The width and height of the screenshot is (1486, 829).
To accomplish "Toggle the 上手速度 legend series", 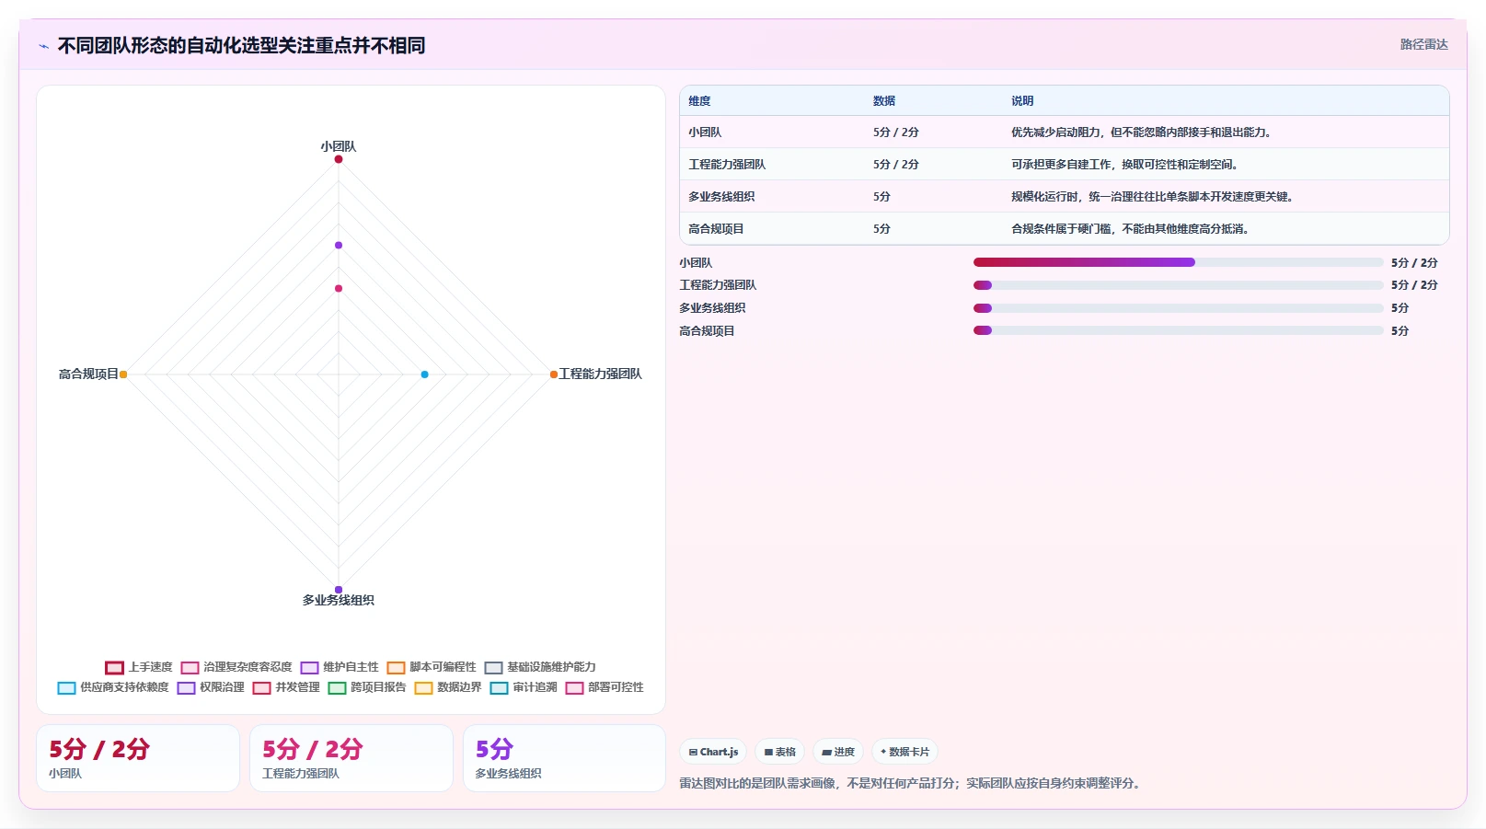I will pos(139,667).
